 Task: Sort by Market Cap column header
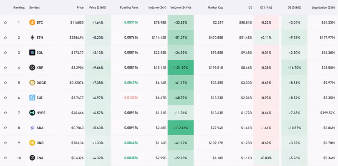click(x=216, y=8)
